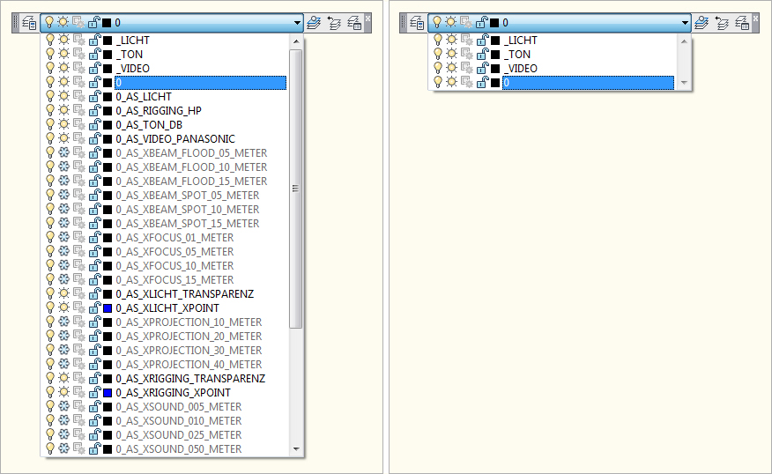
Task: Unlock icon for 0_AS_XLICHT_XPOINT layer
Action: pos(93,308)
